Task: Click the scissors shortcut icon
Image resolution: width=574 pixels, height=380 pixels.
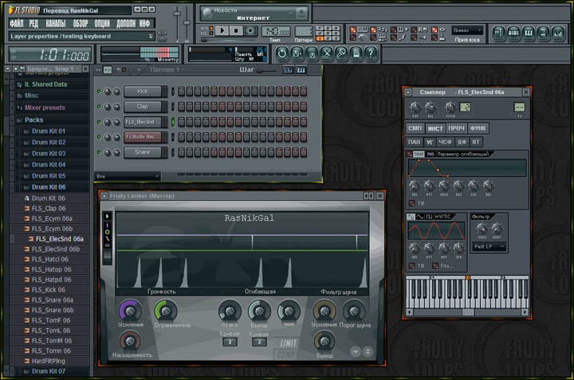Action: 326,53
